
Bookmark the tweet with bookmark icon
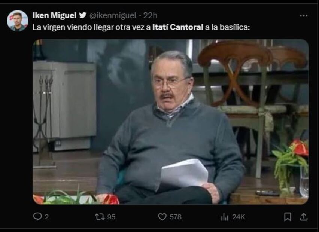click(x=288, y=217)
